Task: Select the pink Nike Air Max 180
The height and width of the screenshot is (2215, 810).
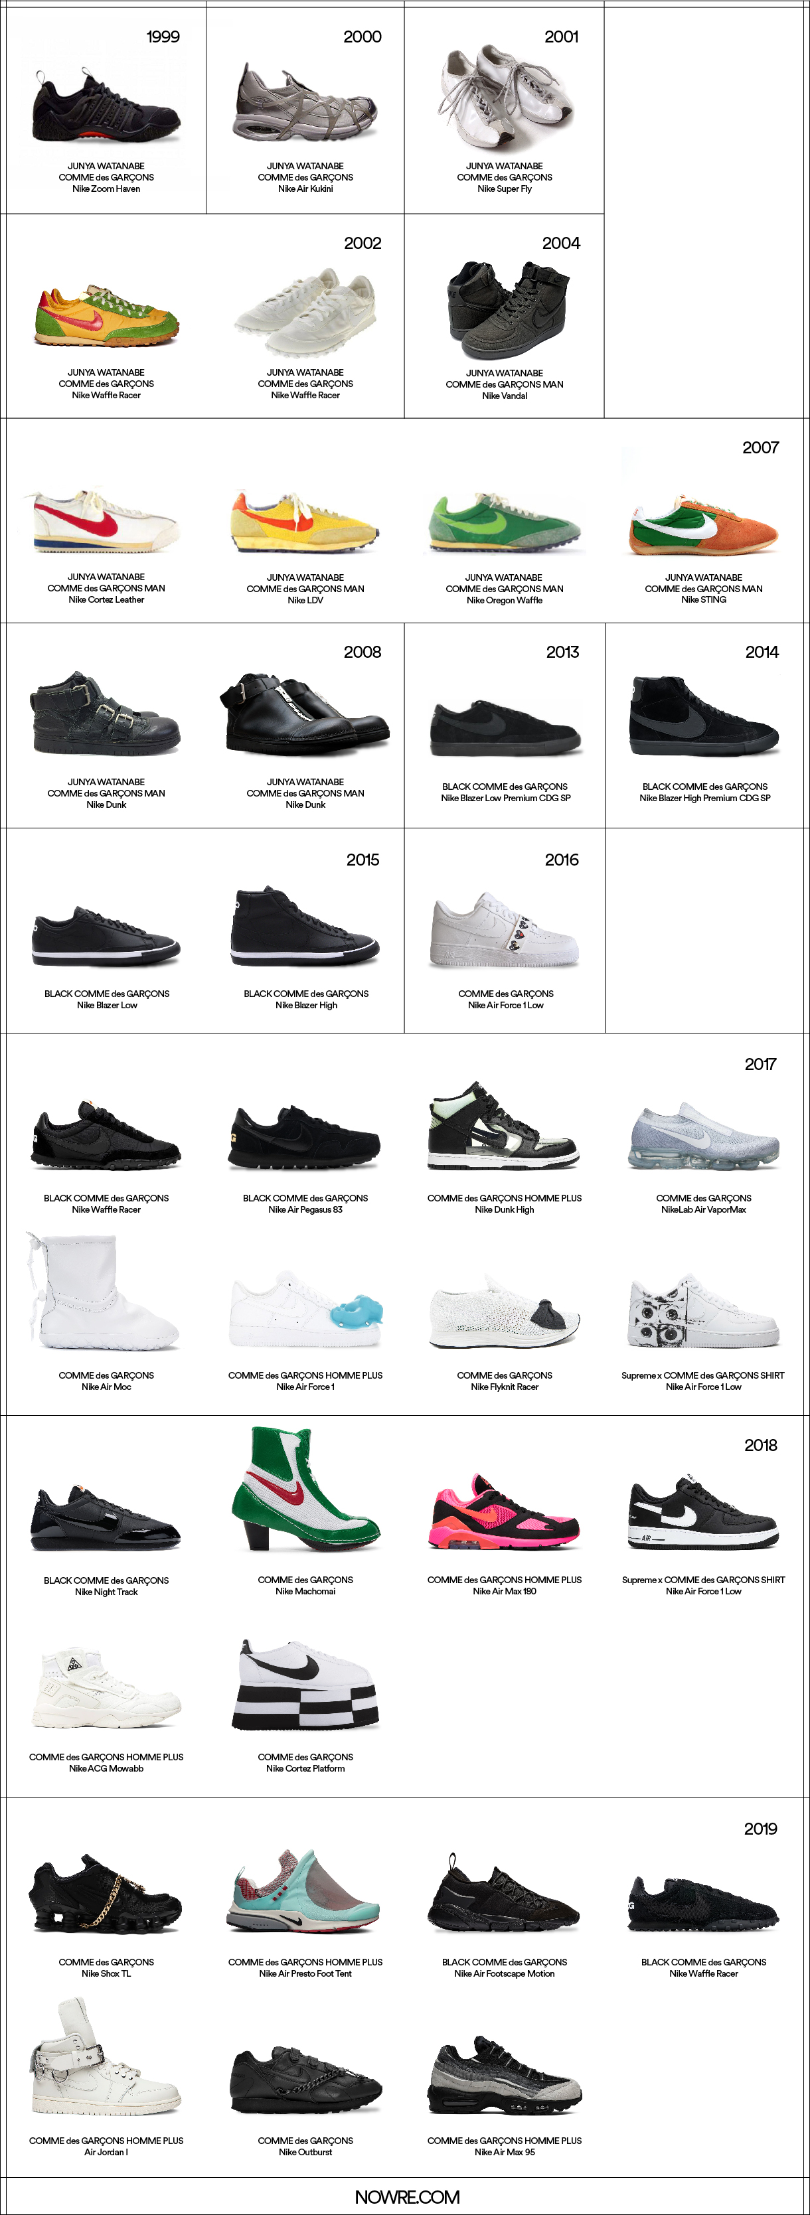Action: point(505,1513)
